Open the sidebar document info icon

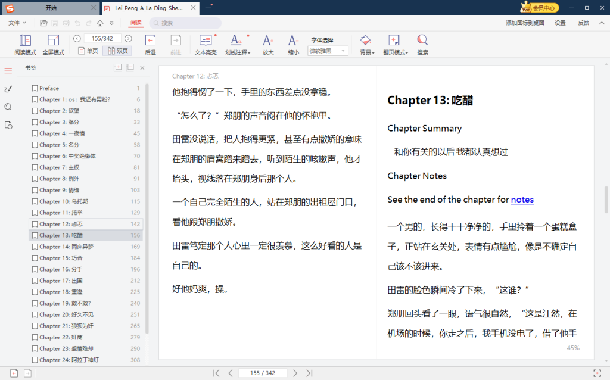8,125
